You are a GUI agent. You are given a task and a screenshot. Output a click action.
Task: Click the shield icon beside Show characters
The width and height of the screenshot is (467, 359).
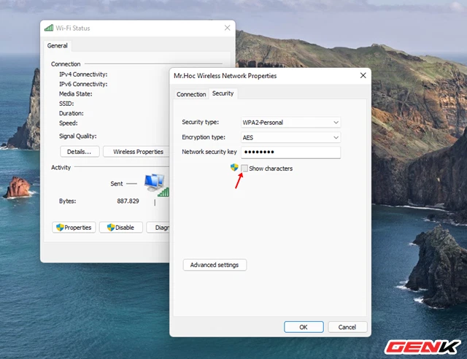pos(234,168)
